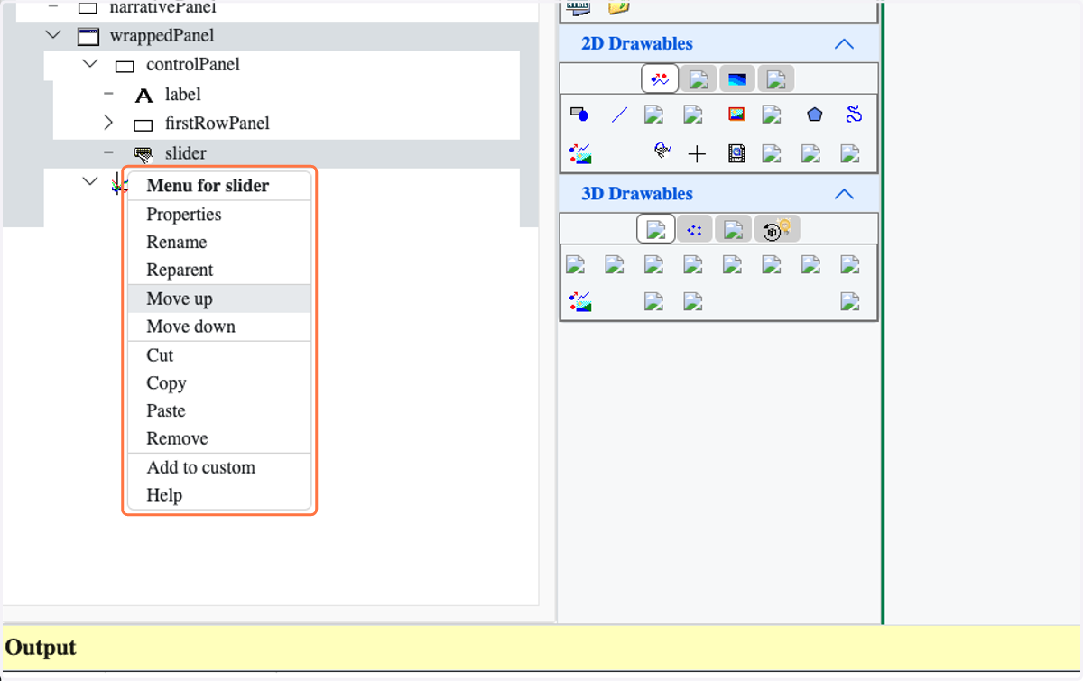Image resolution: width=1083 pixels, height=681 pixels.
Task: Pick the diagonal segment line element
Action: coord(619,115)
